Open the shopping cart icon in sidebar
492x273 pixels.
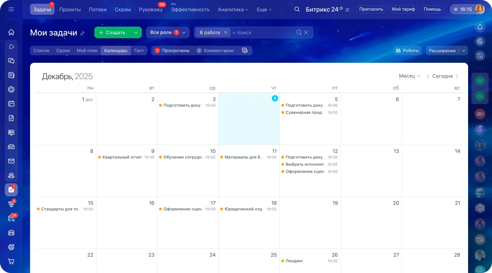click(x=11, y=261)
